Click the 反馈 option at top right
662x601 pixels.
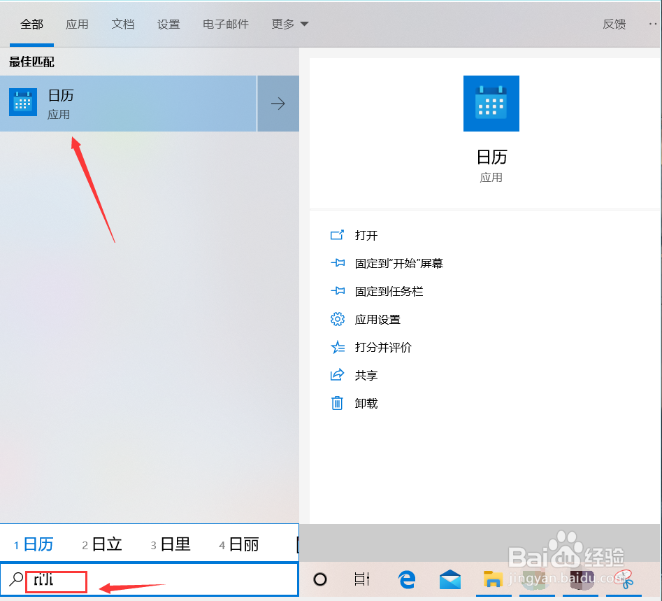(614, 23)
